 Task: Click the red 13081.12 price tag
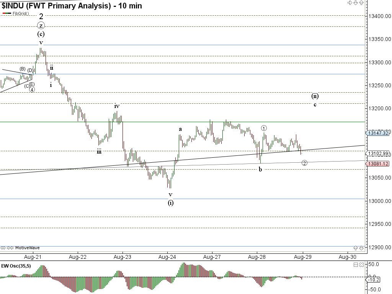point(378,163)
